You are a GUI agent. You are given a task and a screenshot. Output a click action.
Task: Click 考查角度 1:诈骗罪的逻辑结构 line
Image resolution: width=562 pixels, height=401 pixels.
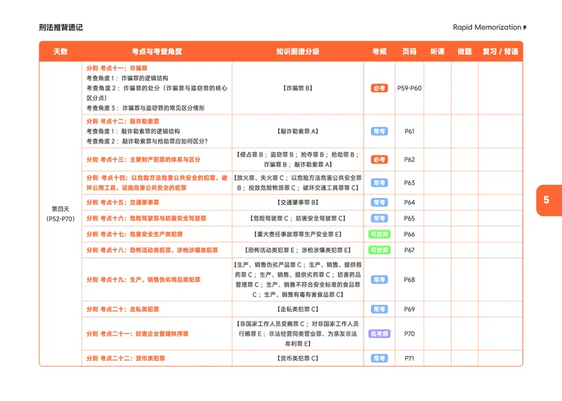127,78
